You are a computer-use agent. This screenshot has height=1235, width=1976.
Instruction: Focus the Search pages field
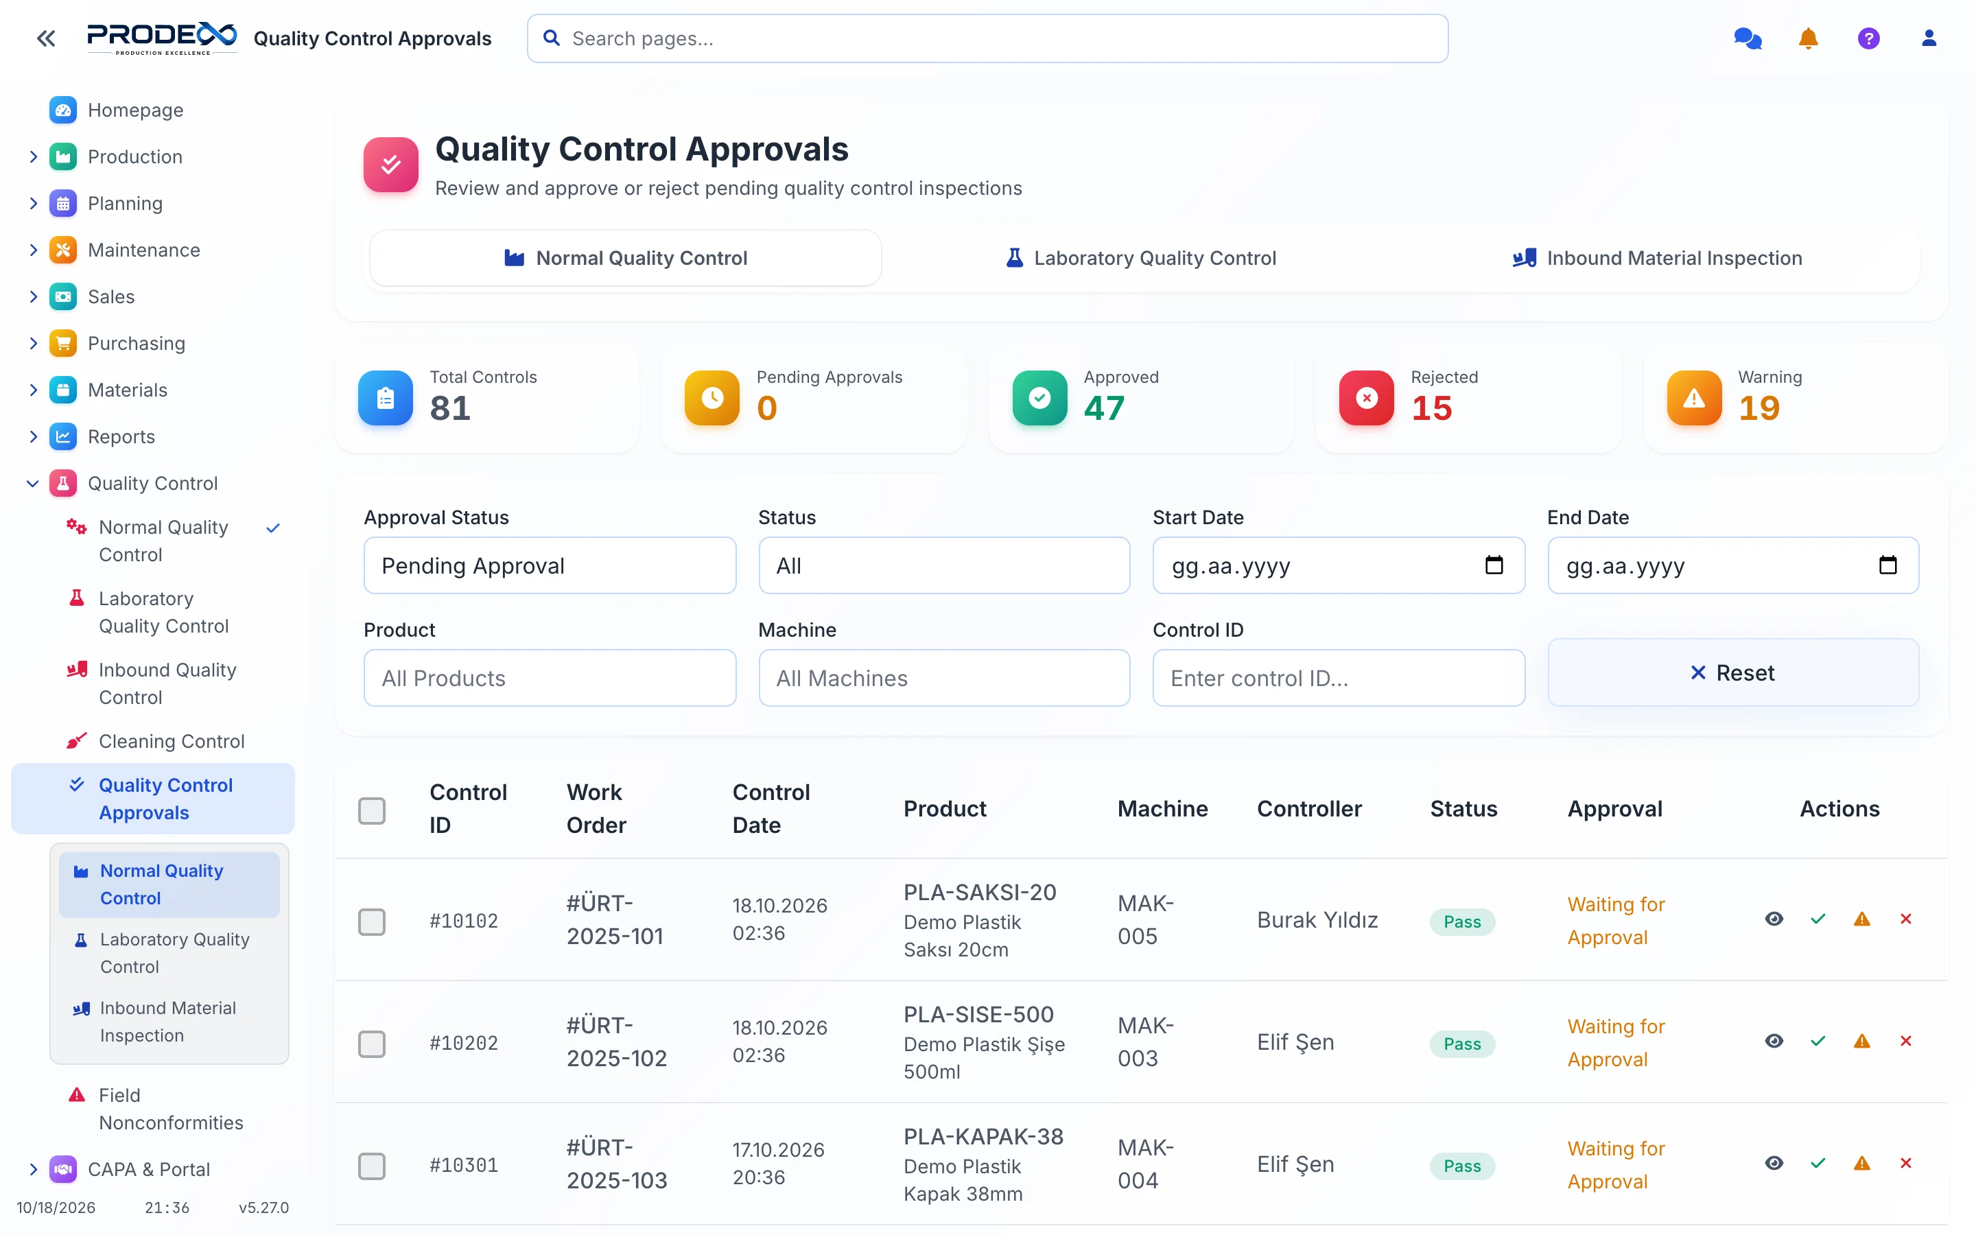[987, 38]
